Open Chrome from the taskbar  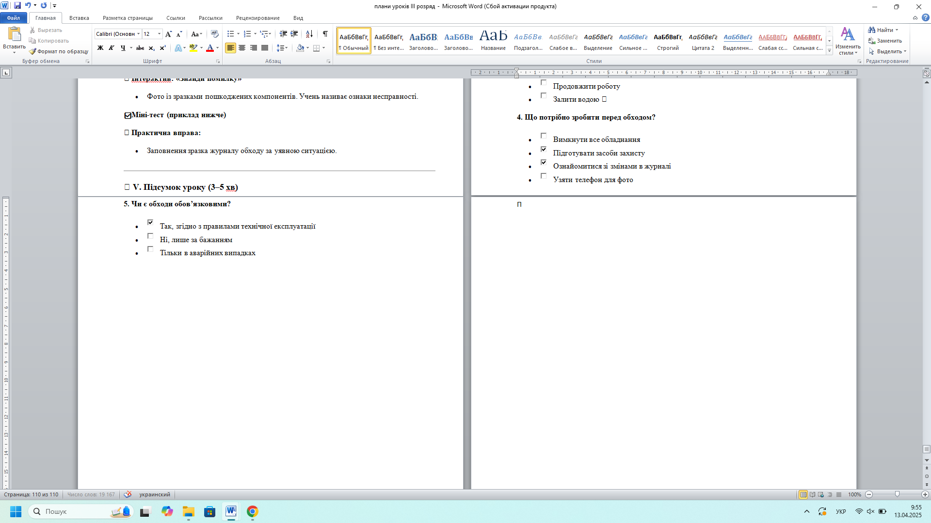pyautogui.click(x=252, y=511)
